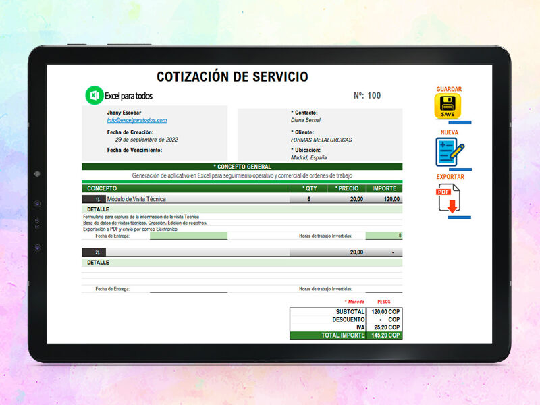Click the PESOS currency value
This screenshot has height=405, width=540.
383,302
